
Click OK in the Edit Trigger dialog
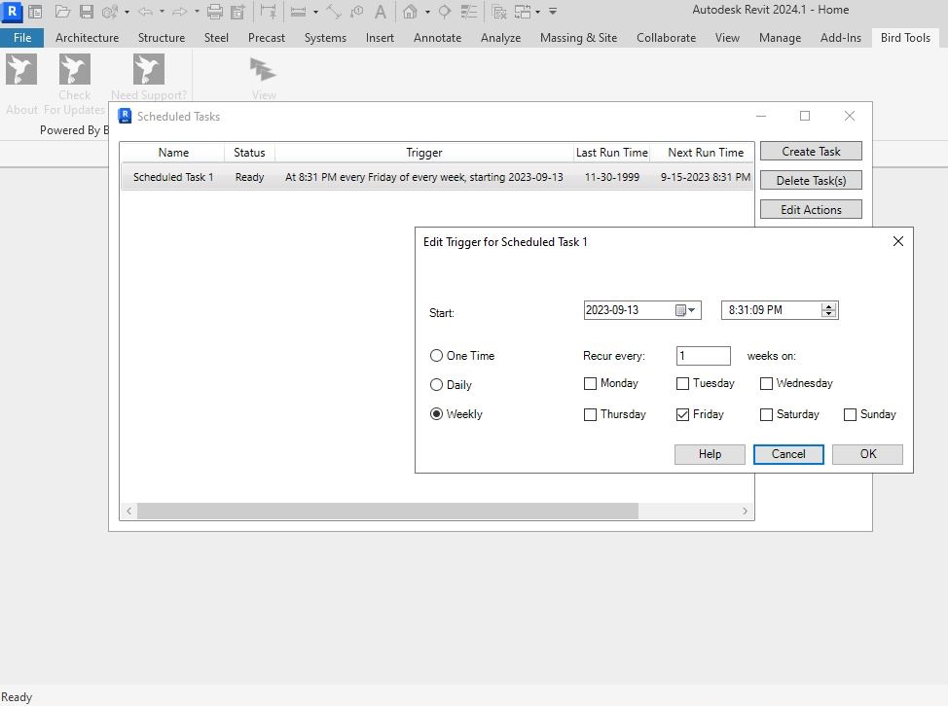[867, 454]
